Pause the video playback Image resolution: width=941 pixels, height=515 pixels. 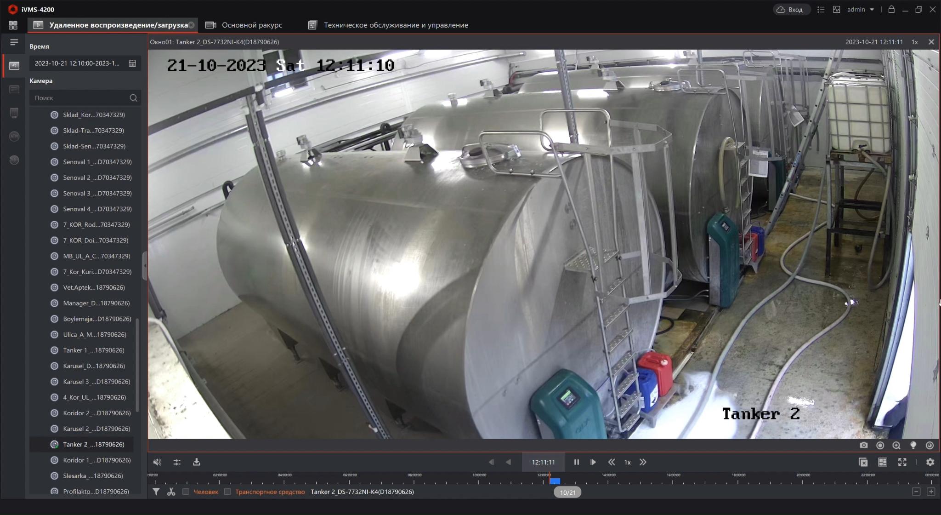576,462
